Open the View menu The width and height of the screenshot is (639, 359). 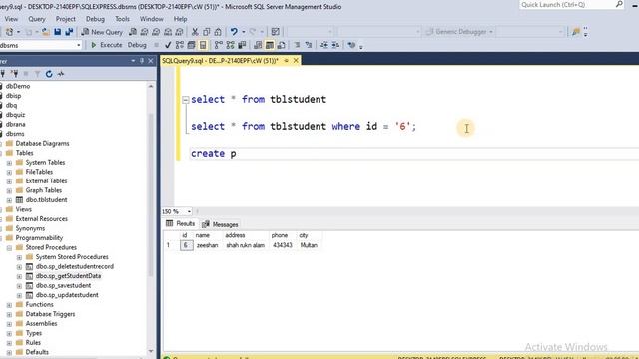coord(11,19)
